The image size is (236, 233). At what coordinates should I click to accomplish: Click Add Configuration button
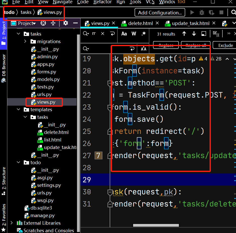160,13
